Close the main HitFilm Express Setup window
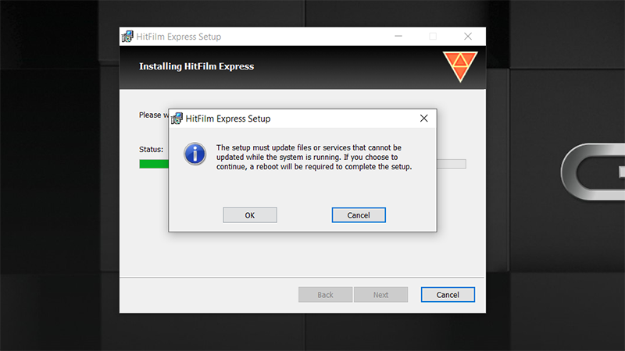This screenshot has width=625, height=351. (468, 36)
